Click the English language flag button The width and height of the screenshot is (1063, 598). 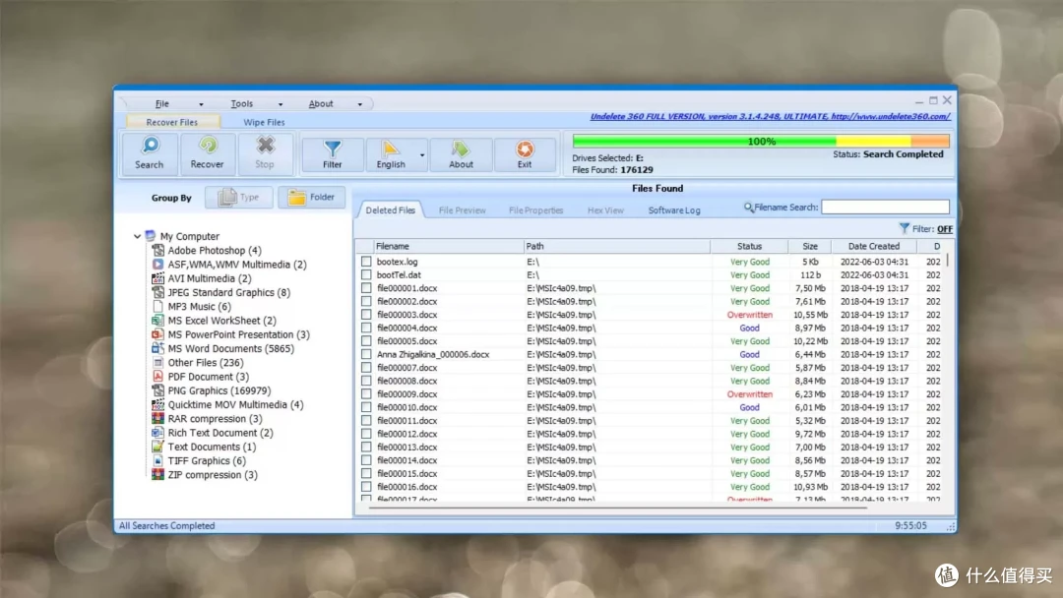[391, 153]
